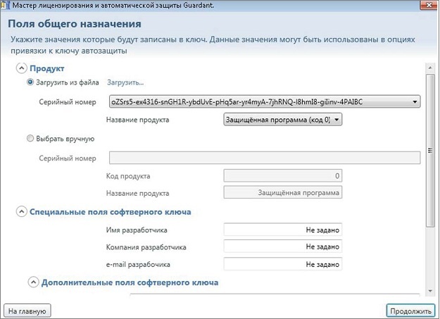Click the disabled Название продукта text field
Viewport: 440px width, 319px height.
click(x=282, y=193)
